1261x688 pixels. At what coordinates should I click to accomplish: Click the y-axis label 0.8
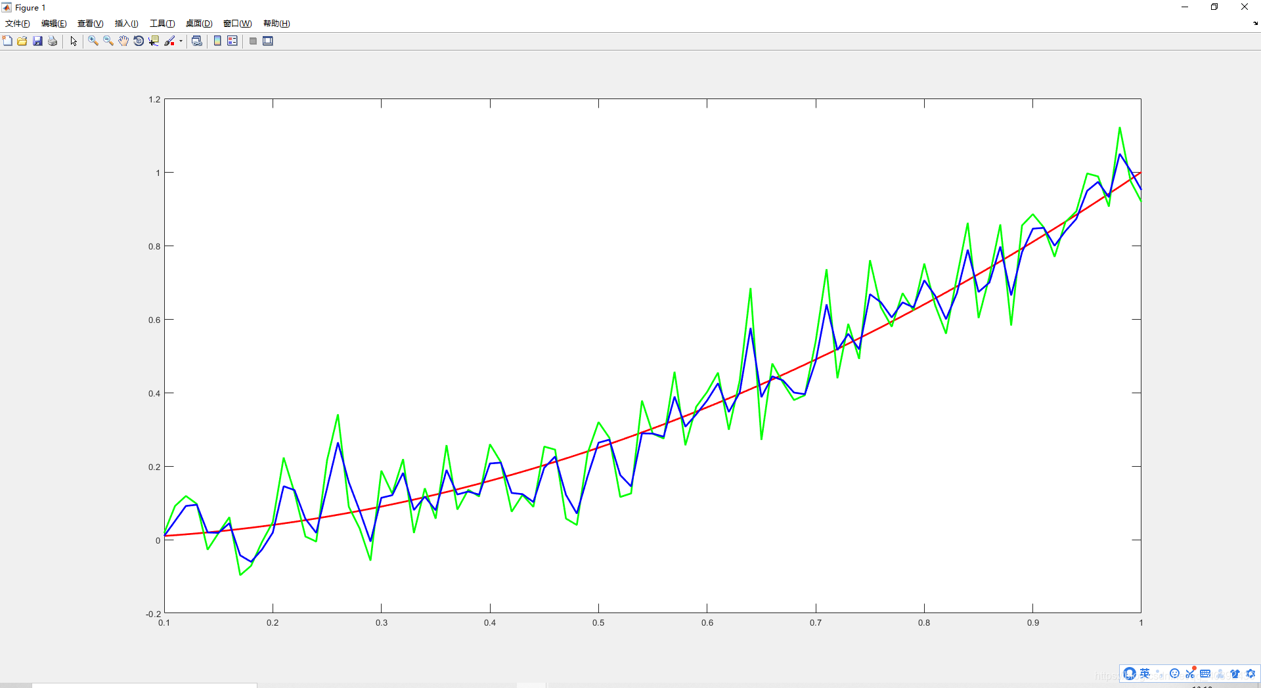154,247
